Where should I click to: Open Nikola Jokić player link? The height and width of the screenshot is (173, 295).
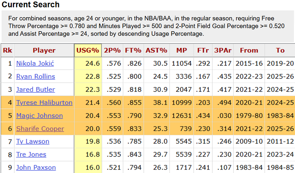click(x=35, y=63)
